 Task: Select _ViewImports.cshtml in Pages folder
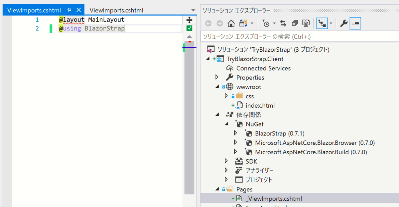(274, 199)
